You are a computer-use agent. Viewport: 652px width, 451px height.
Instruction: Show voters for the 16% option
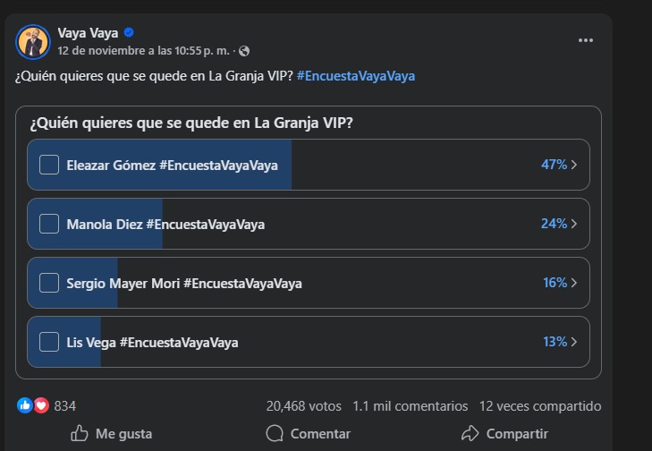pyautogui.click(x=573, y=283)
